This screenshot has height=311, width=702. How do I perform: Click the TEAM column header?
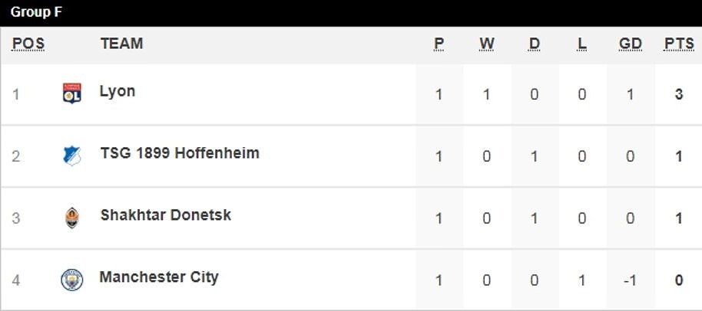coord(121,44)
